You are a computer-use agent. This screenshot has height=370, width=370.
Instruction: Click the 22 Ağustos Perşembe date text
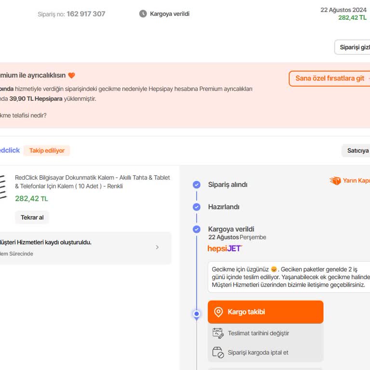pos(237,237)
